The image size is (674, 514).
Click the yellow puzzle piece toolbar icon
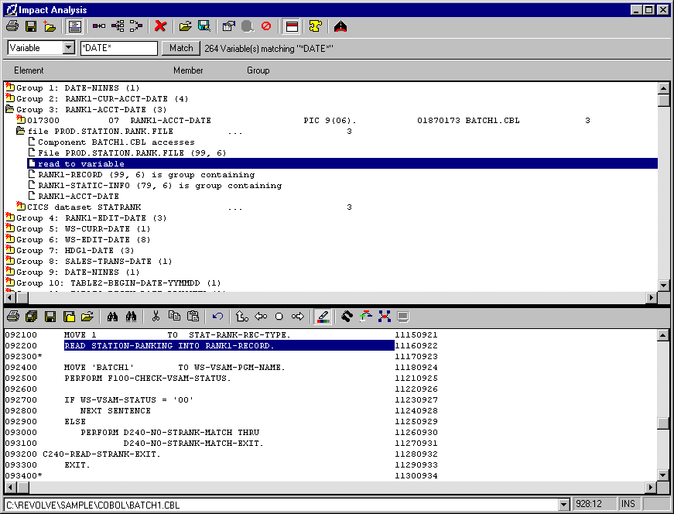(315, 26)
